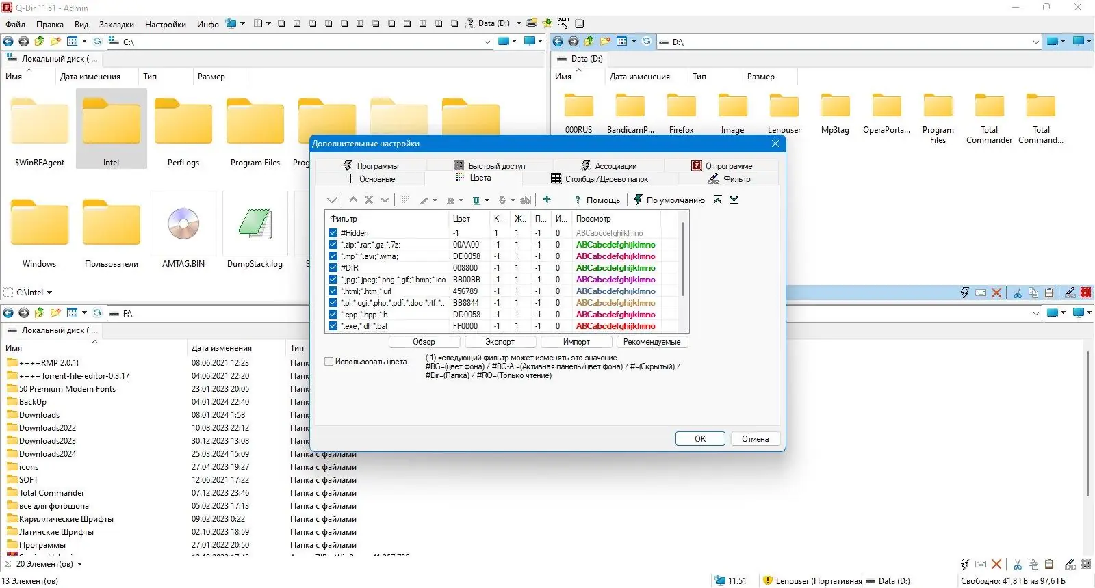Viewport: 1095px width, 588px height.
Task: Click the zoom magnifier icon in top toolbar
Action: tap(563, 23)
